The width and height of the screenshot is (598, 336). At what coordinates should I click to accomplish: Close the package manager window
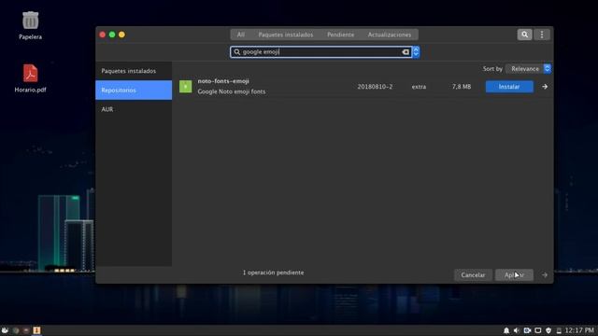(102, 35)
